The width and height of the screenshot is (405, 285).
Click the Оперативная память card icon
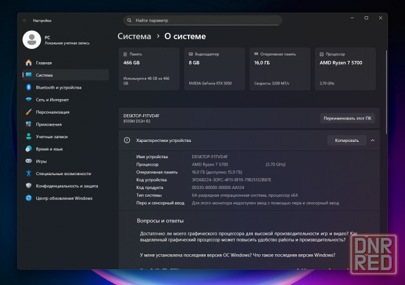[x=256, y=54]
